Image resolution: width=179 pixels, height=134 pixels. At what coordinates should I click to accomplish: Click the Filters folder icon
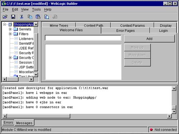click(x=15, y=34)
